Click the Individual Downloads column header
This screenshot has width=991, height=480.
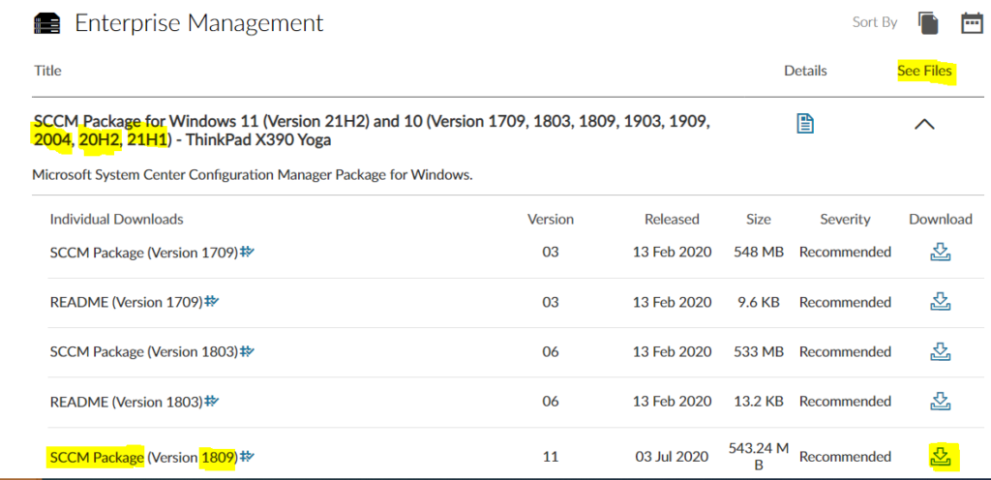(x=116, y=219)
